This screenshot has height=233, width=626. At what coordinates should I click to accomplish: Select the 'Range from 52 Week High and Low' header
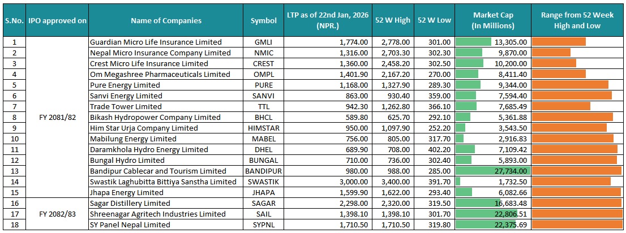coord(578,21)
